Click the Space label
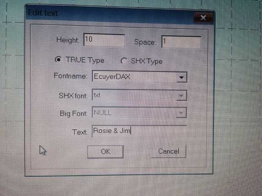The width and height of the screenshot is (262, 196). pyautogui.click(x=145, y=42)
